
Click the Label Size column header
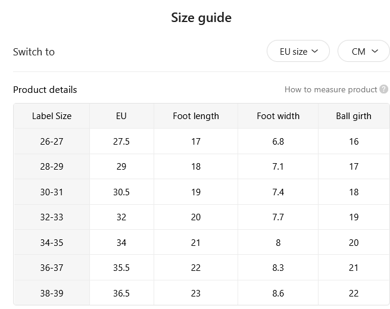pos(52,116)
